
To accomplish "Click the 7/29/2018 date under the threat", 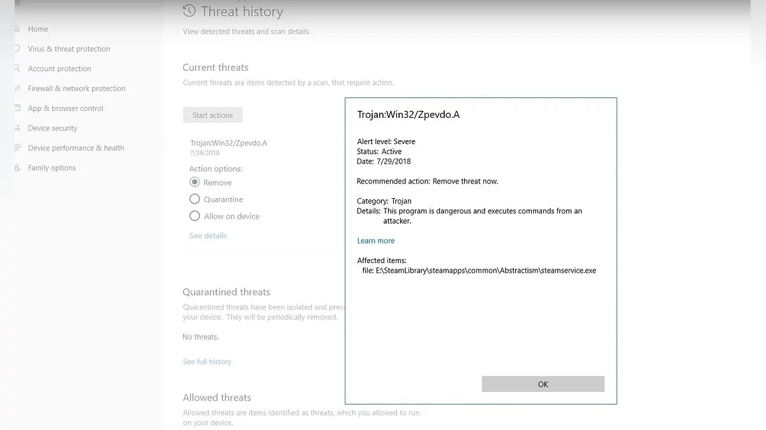I will 204,153.
